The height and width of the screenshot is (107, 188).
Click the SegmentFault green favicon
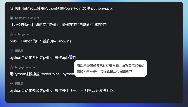coord(11,18)
